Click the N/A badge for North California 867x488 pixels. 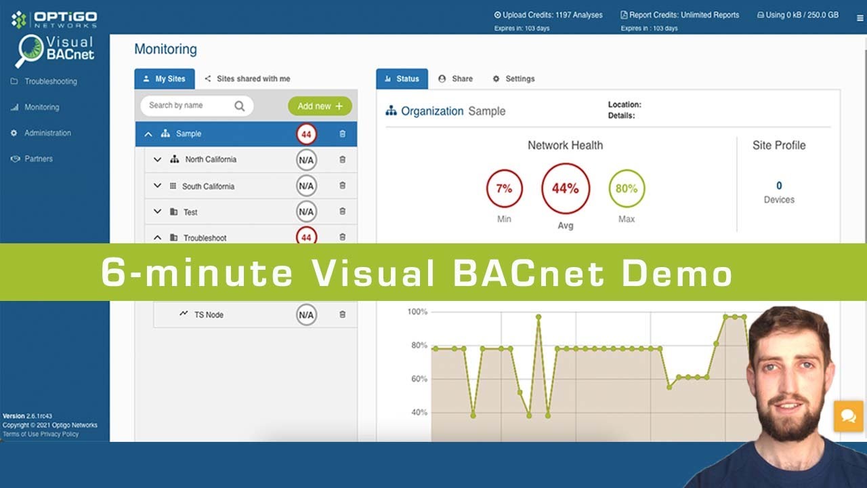[306, 160]
